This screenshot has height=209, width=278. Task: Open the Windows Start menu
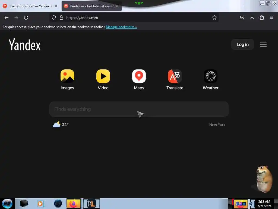7,204
